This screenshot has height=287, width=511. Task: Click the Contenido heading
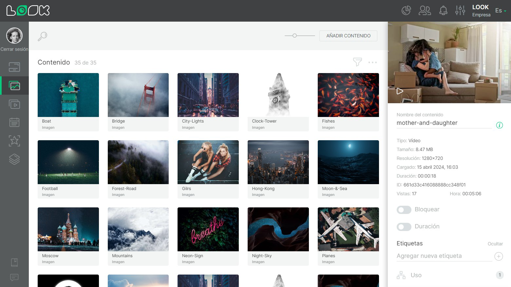tap(54, 62)
